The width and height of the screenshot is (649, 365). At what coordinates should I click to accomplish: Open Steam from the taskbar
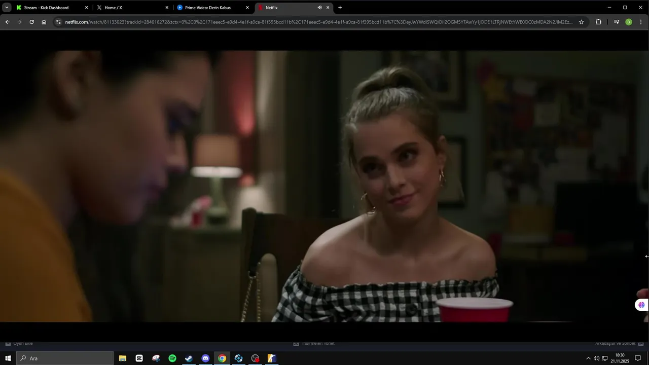pos(189,358)
